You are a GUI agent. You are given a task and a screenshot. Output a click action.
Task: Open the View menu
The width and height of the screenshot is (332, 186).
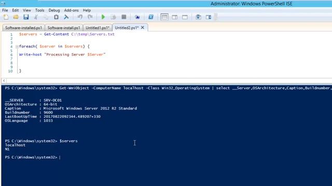[x=27, y=10]
